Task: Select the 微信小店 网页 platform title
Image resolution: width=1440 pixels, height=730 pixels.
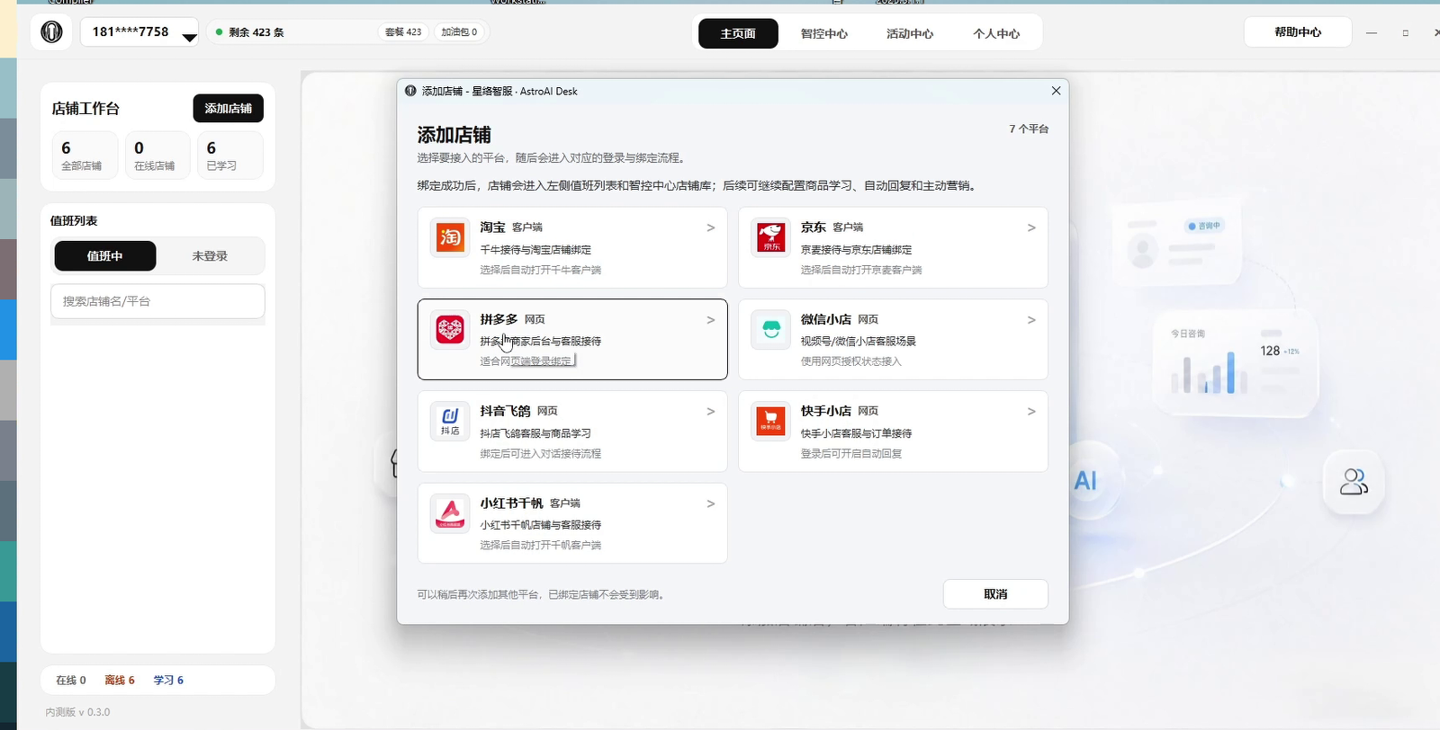Action: point(840,319)
